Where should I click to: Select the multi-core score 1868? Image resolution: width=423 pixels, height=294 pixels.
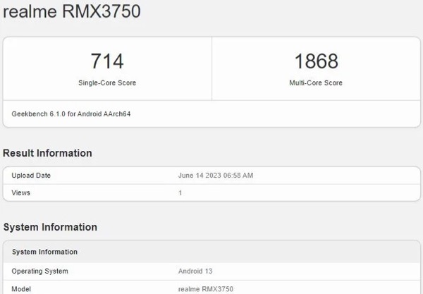[316, 61]
